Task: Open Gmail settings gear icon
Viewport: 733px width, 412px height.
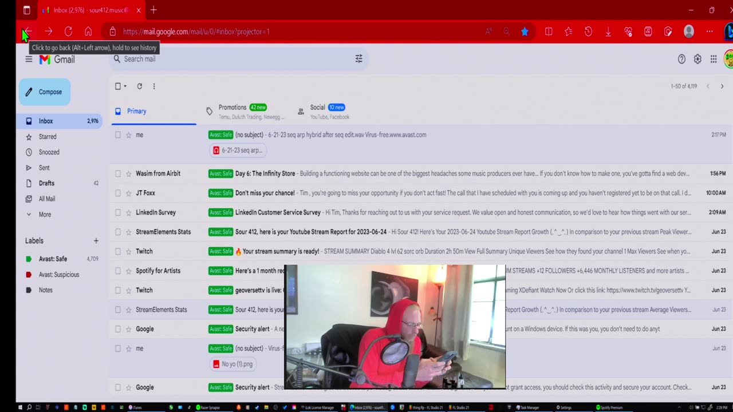Action: coord(697,59)
